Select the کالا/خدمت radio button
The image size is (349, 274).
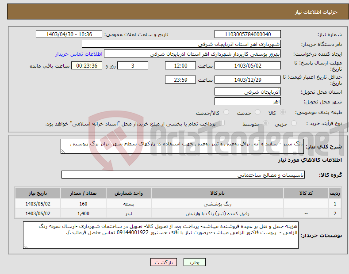click(226, 112)
